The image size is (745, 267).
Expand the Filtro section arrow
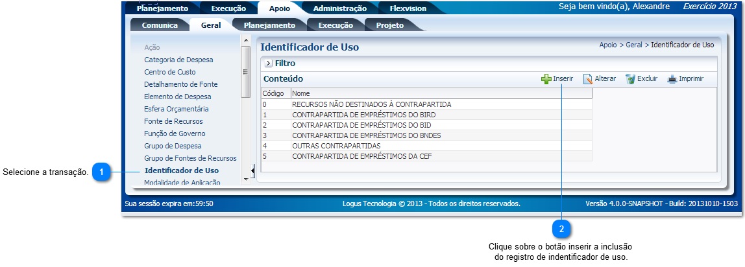[x=269, y=63]
